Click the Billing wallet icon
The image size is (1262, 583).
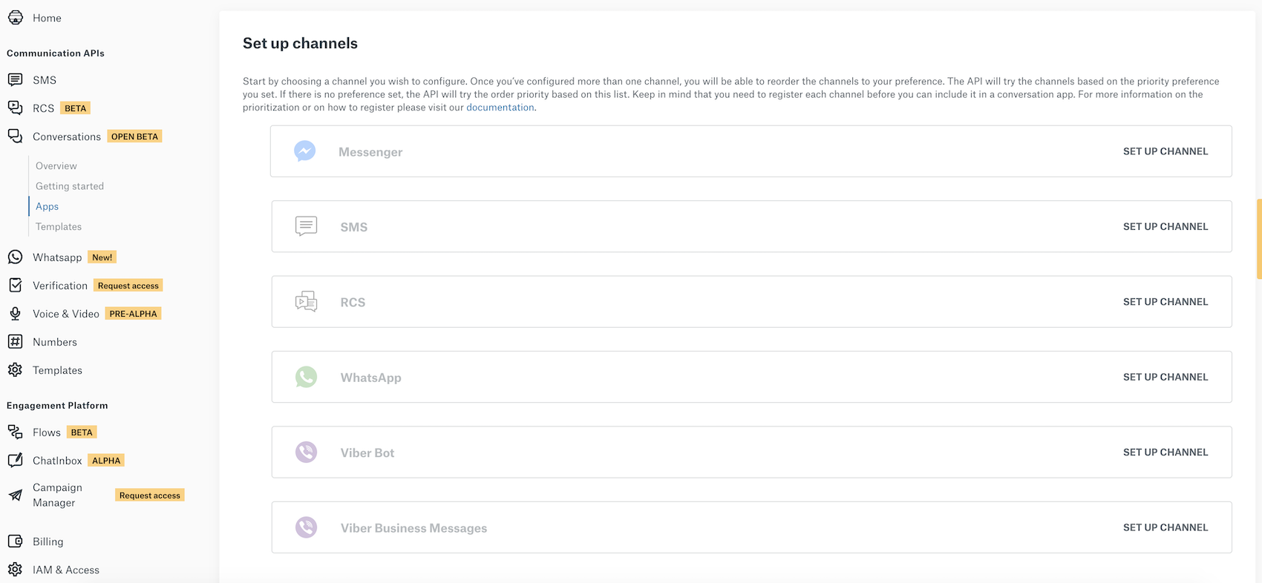coord(15,541)
